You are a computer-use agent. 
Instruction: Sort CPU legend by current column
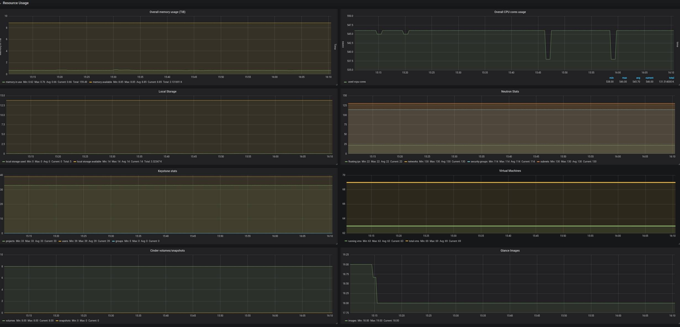click(x=649, y=78)
